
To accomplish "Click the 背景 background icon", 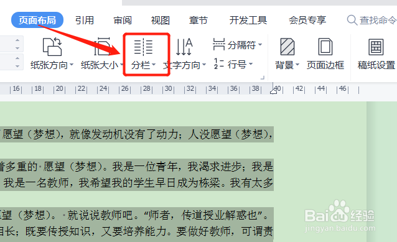I will [x=287, y=47].
